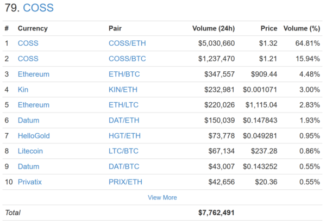Select the $43,007 volume value
Viewport: 326px width, 224px height.
[x=222, y=166]
